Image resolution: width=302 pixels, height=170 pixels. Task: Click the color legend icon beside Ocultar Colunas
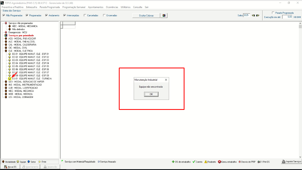coord(164,15)
